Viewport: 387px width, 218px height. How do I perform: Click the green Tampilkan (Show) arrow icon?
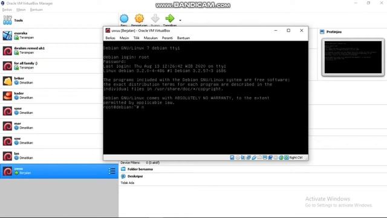(170, 19)
